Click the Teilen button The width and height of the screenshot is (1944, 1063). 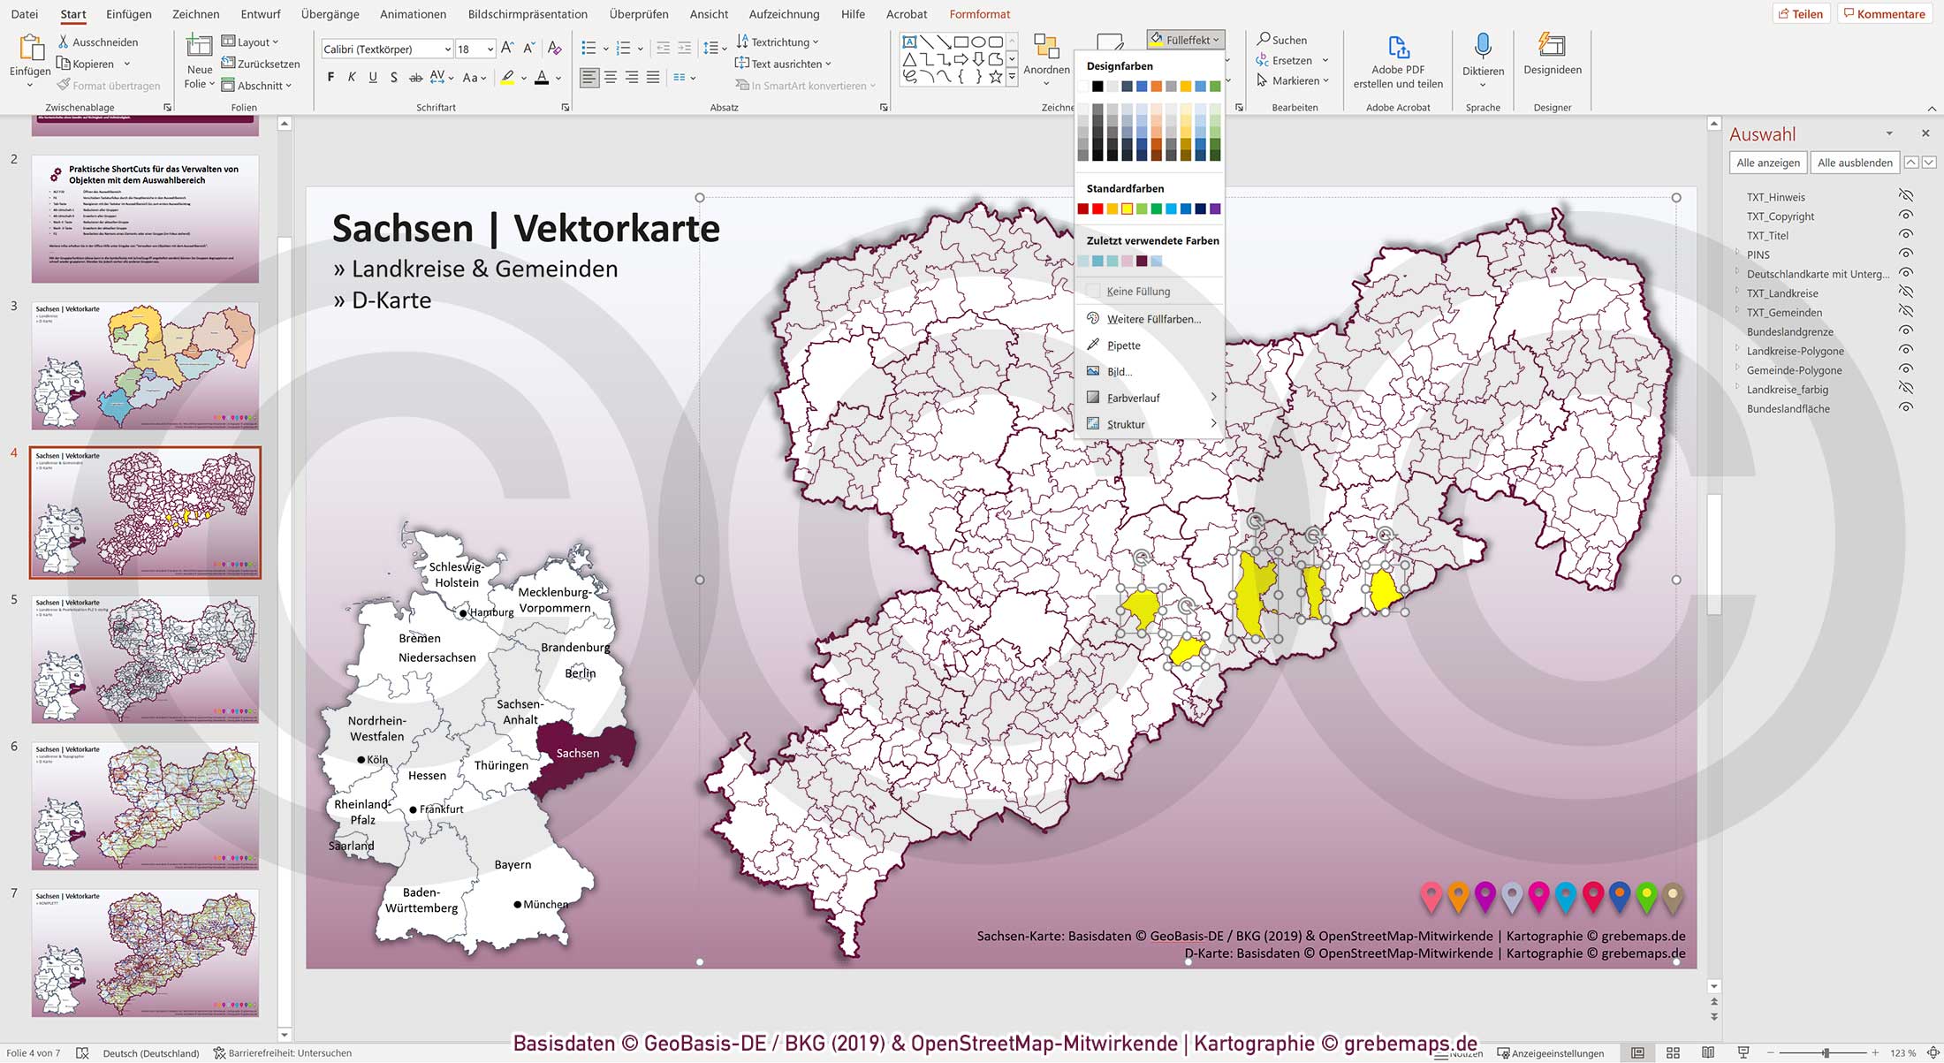(x=1803, y=13)
